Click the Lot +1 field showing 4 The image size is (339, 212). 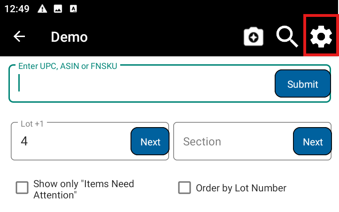tap(70, 142)
